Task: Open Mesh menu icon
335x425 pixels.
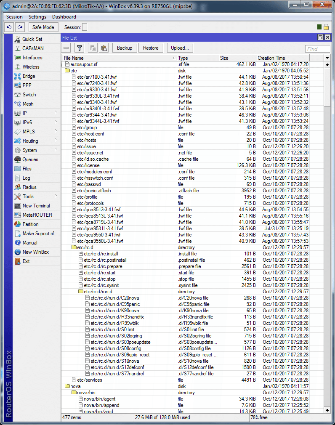Action: (18, 104)
